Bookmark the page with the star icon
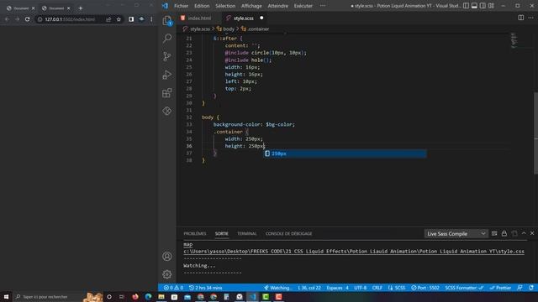Screen dimensions: 538x302 tap(119, 19)
